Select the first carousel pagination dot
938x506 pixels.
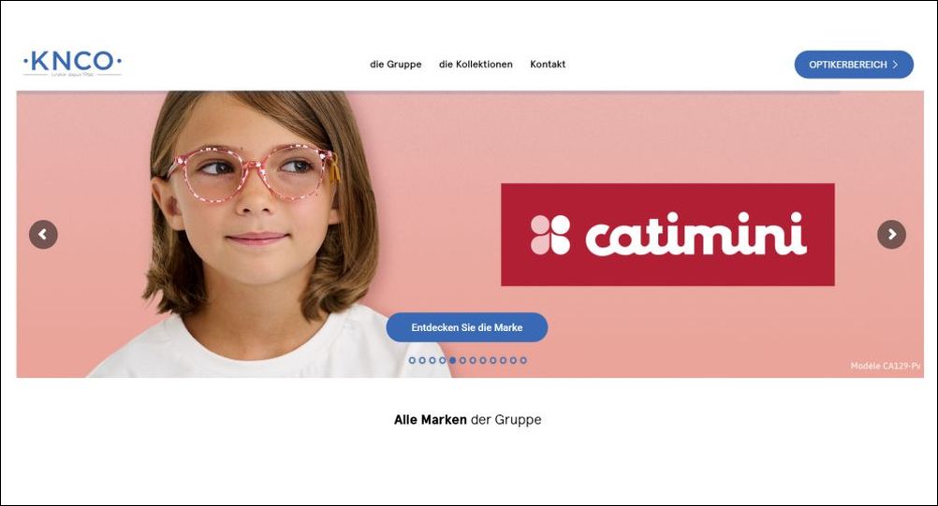[412, 360]
